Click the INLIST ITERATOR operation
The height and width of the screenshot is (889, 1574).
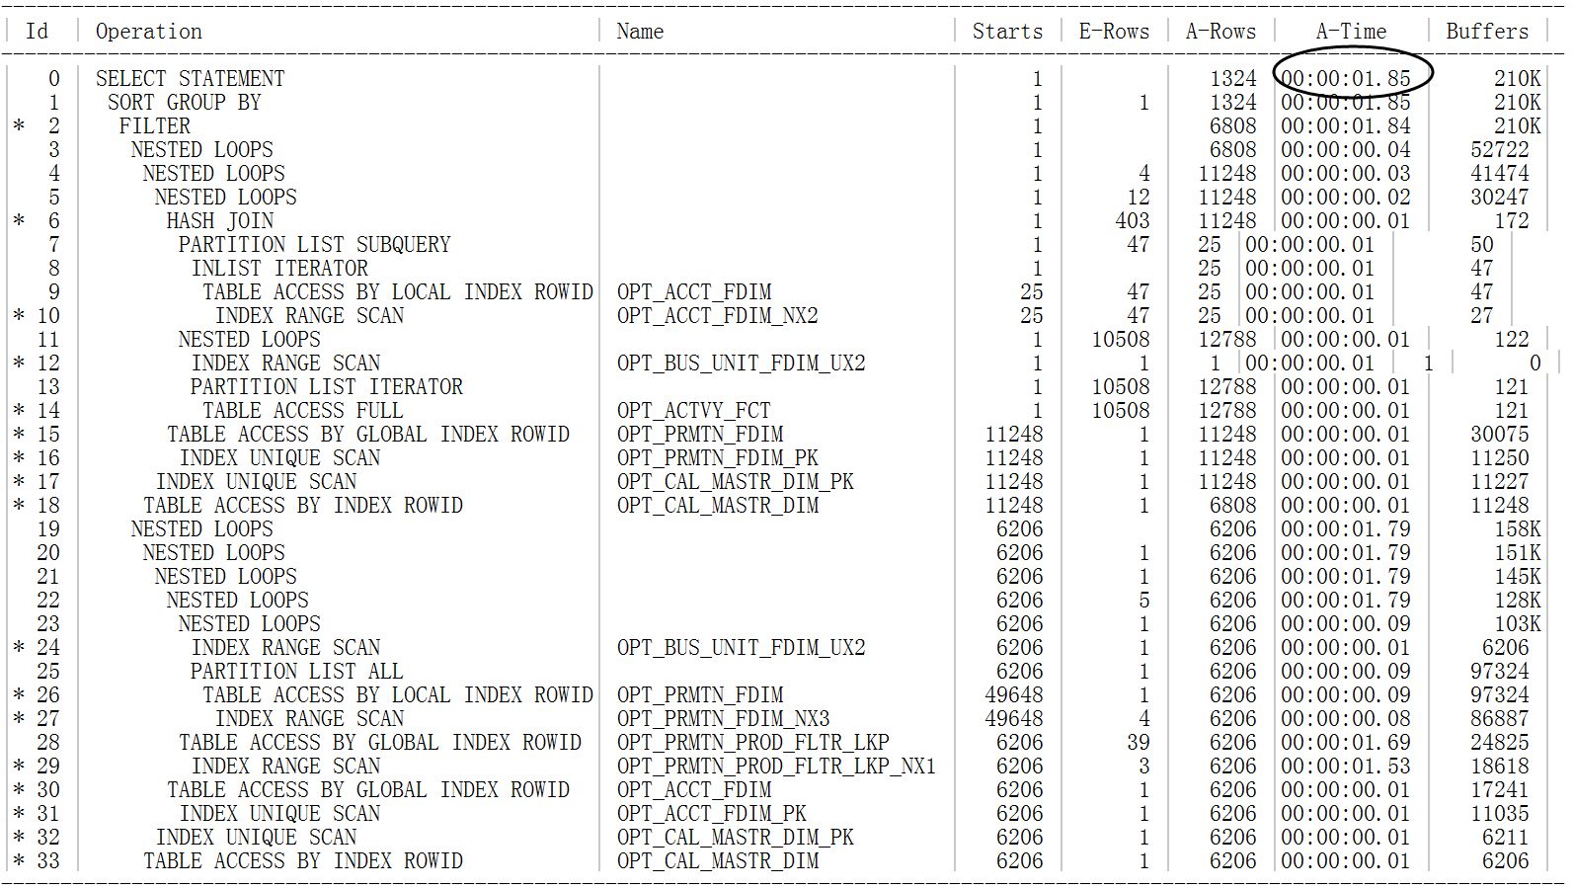click(x=279, y=269)
